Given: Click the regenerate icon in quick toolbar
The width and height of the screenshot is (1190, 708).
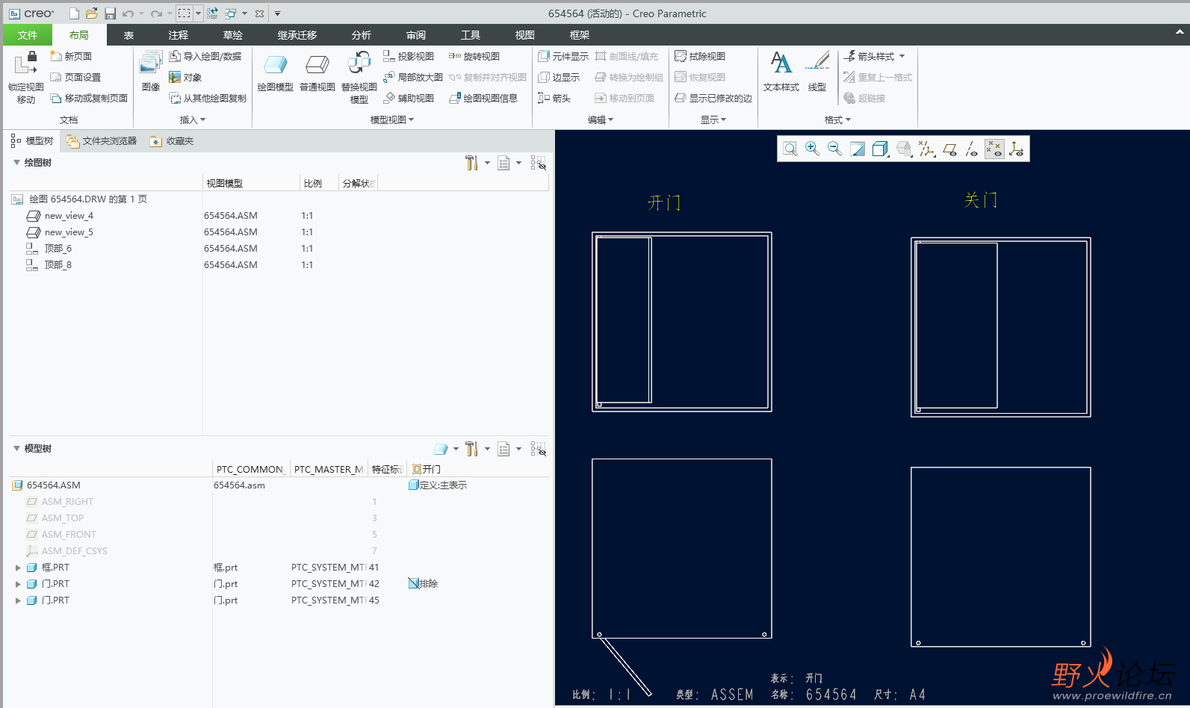Looking at the screenshot, I should pos(212,13).
